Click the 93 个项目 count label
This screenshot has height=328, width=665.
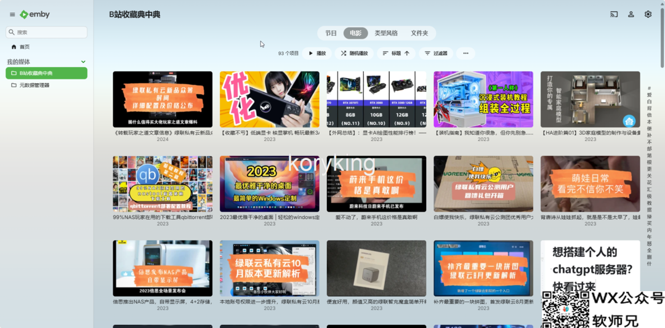pyautogui.click(x=288, y=54)
